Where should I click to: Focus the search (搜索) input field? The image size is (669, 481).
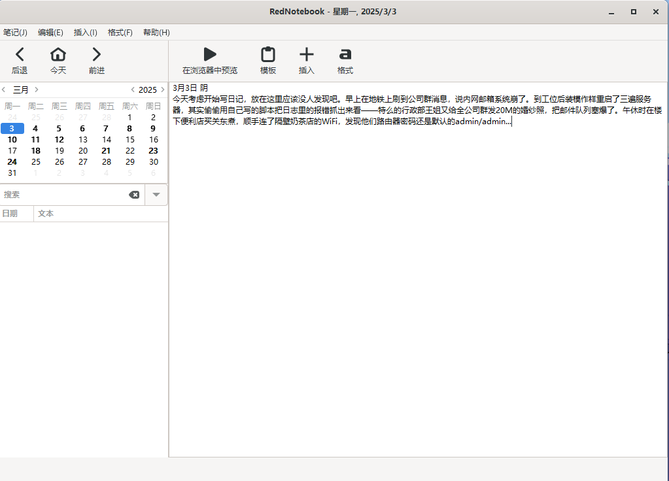coord(64,195)
